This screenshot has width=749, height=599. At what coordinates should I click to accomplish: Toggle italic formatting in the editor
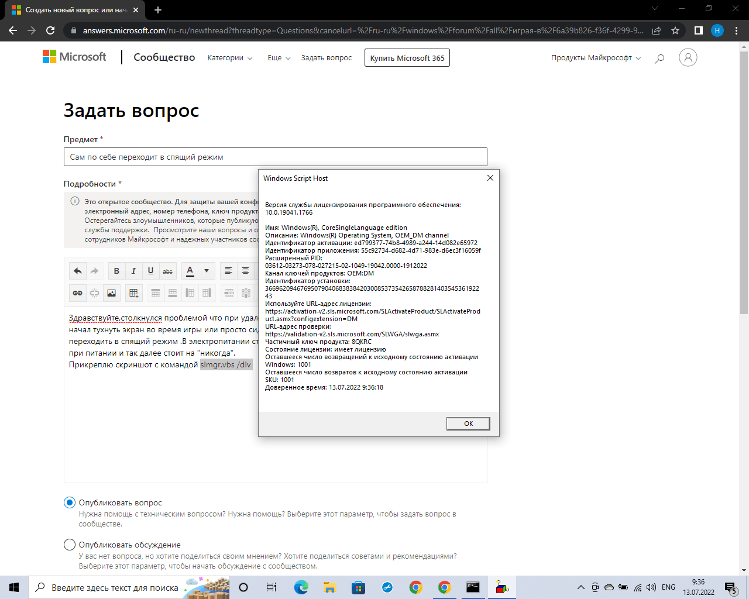point(133,271)
